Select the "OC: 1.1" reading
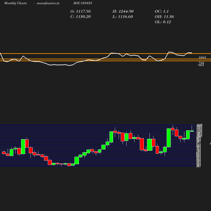This screenshot has height=211, width=211. pyautogui.click(x=162, y=11)
